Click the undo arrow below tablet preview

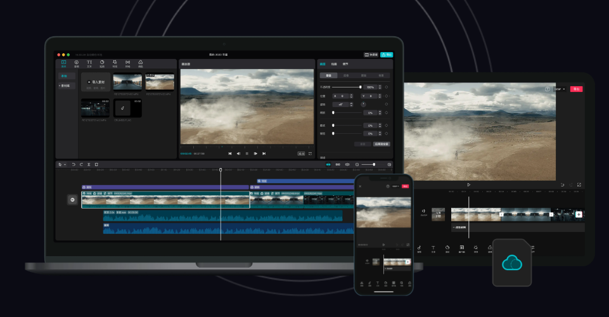[x=562, y=185]
